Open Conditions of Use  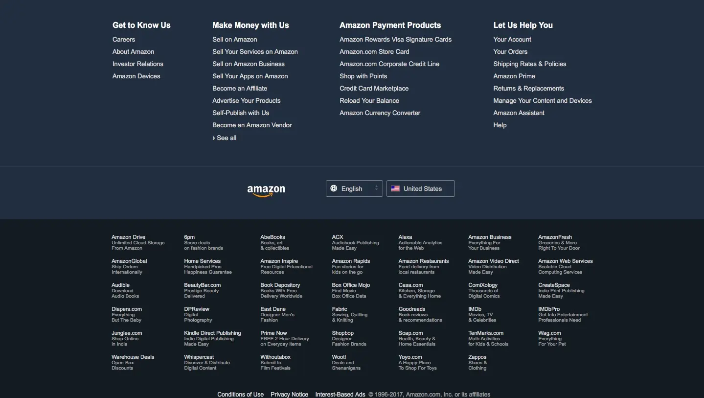[240, 395]
